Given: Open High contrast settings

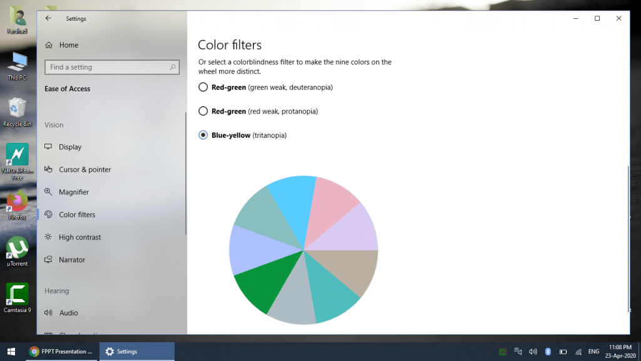Looking at the screenshot, I should 80,237.
